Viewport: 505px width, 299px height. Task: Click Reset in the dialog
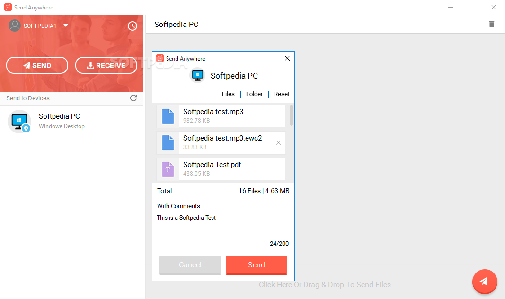[x=282, y=94]
